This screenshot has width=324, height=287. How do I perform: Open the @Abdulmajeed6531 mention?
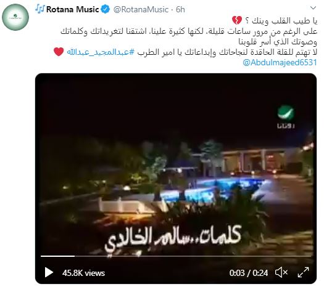pyautogui.click(x=280, y=62)
